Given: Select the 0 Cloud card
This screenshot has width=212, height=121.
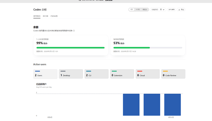Looking at the screenshot, I should click(148, 74).
